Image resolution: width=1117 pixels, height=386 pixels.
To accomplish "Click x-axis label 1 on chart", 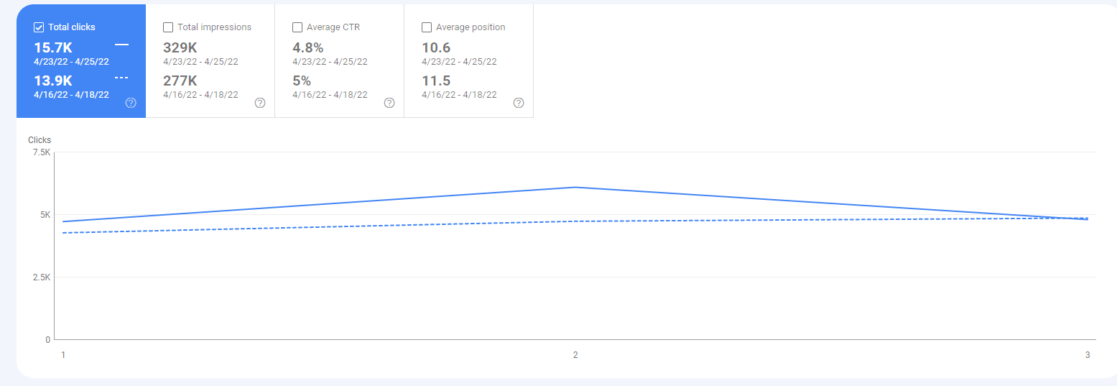I will coord(63,355).
